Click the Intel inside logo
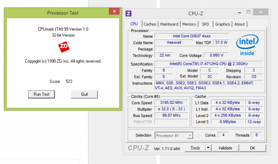 click(247, 45)
